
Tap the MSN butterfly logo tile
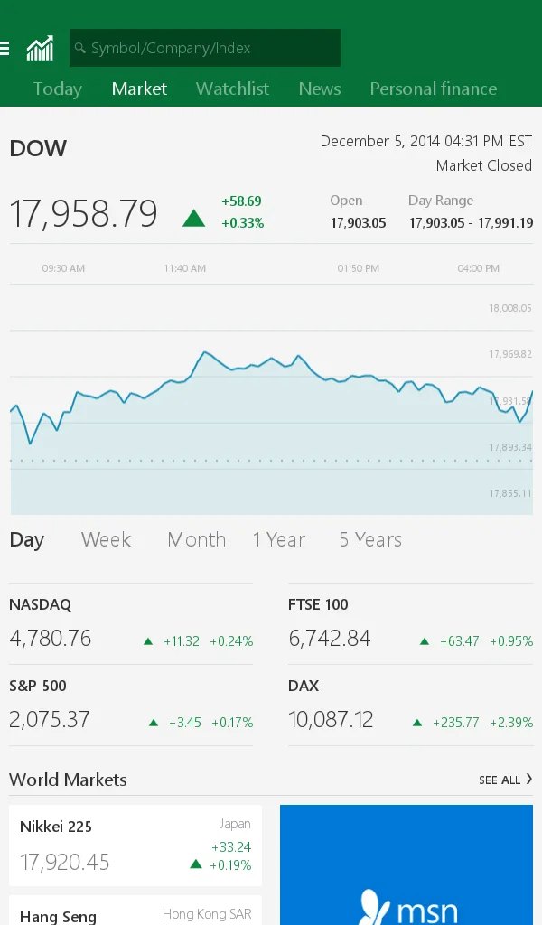[x=406, y=864]
